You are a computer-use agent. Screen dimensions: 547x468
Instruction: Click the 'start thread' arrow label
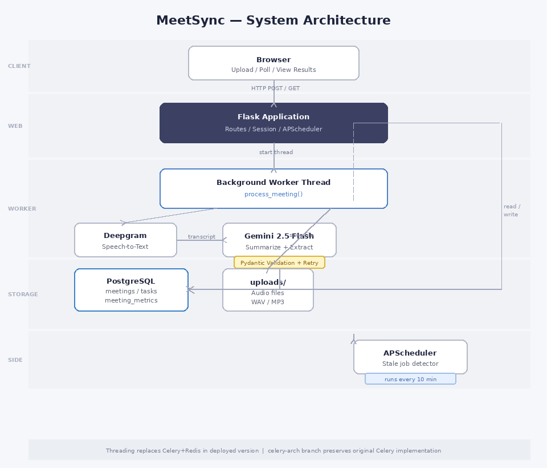[x=276, y=152]
